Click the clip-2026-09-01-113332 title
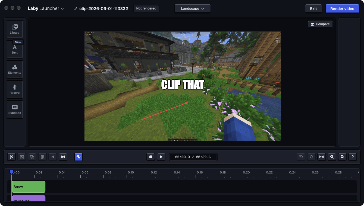 [x=103, y=9]
